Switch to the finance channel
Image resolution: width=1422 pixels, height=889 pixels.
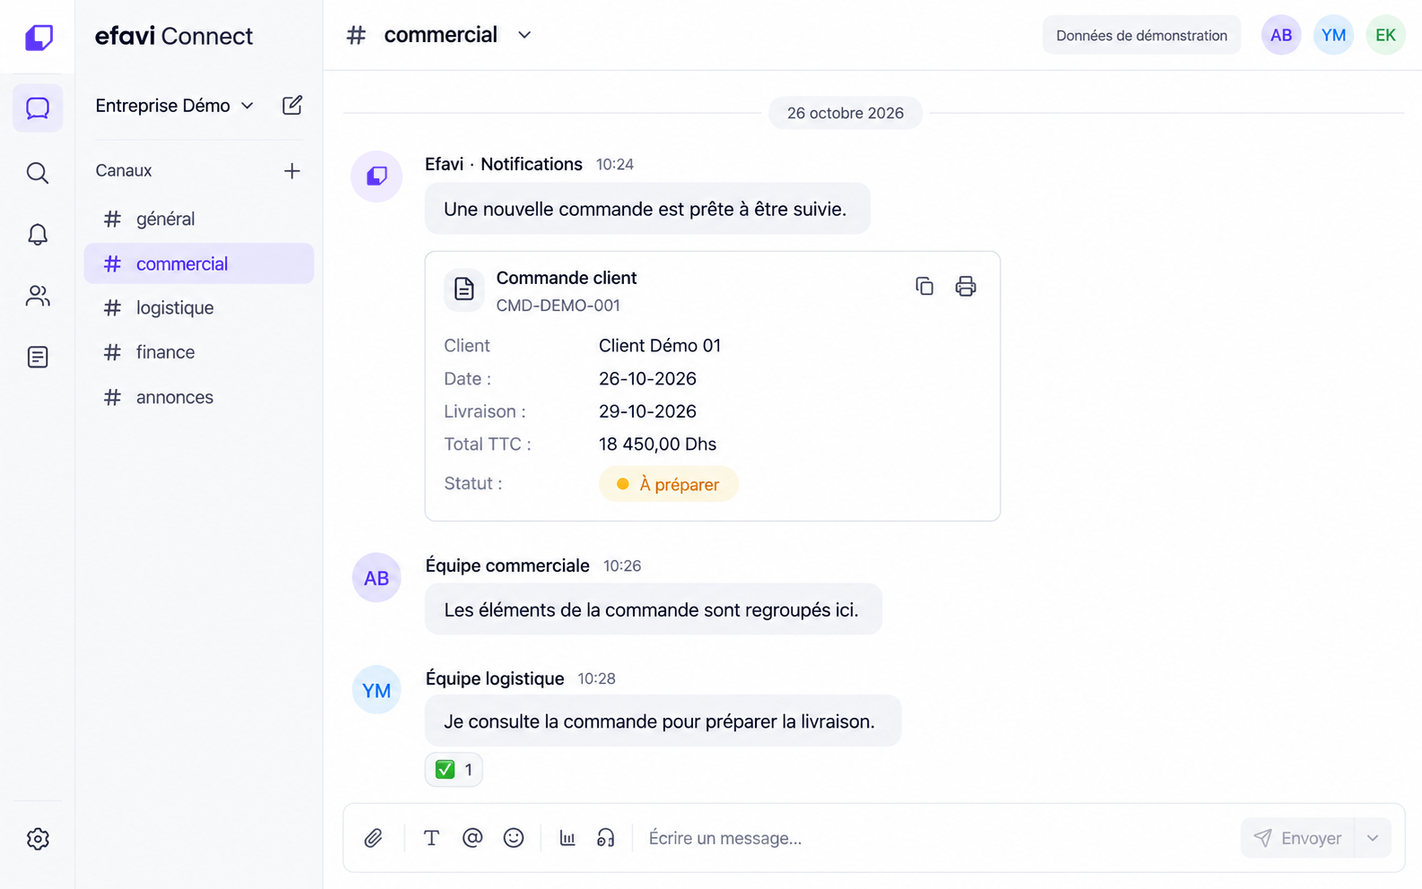pyautogui.click(x=199, y=352)
